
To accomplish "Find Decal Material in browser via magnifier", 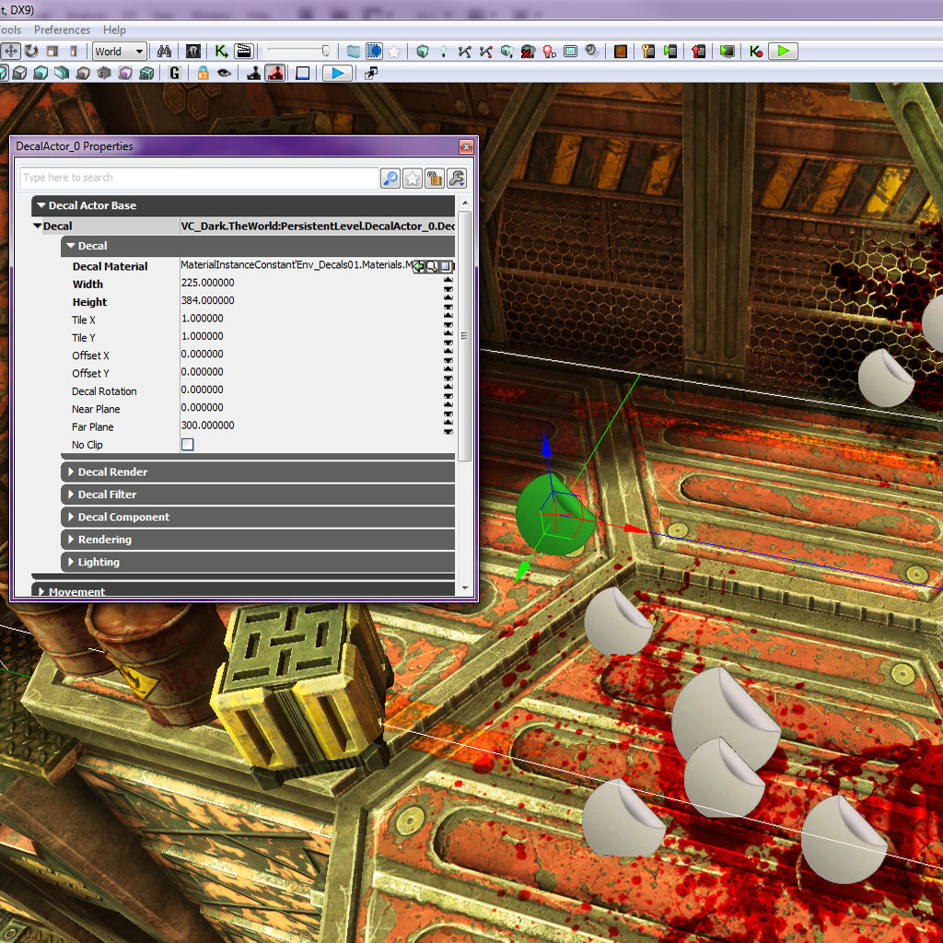I will [x=432, y=266].
